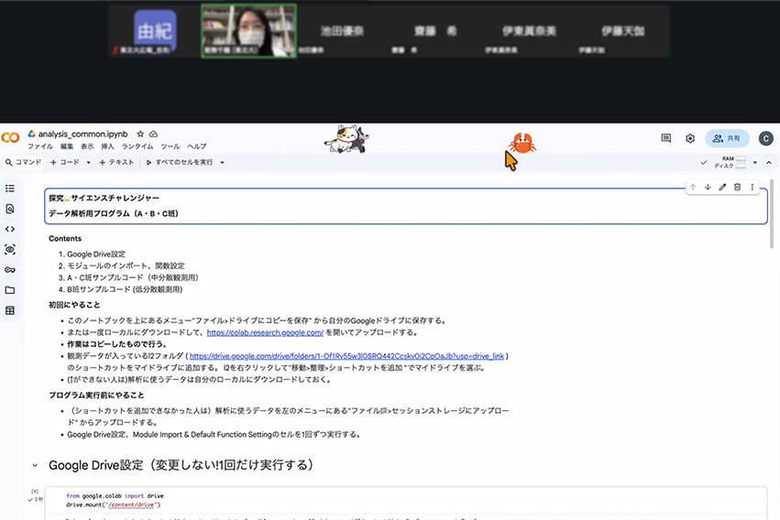Open the data table icon in sidebar
This screenshot has width=780, height=520.
coord(10,310)
